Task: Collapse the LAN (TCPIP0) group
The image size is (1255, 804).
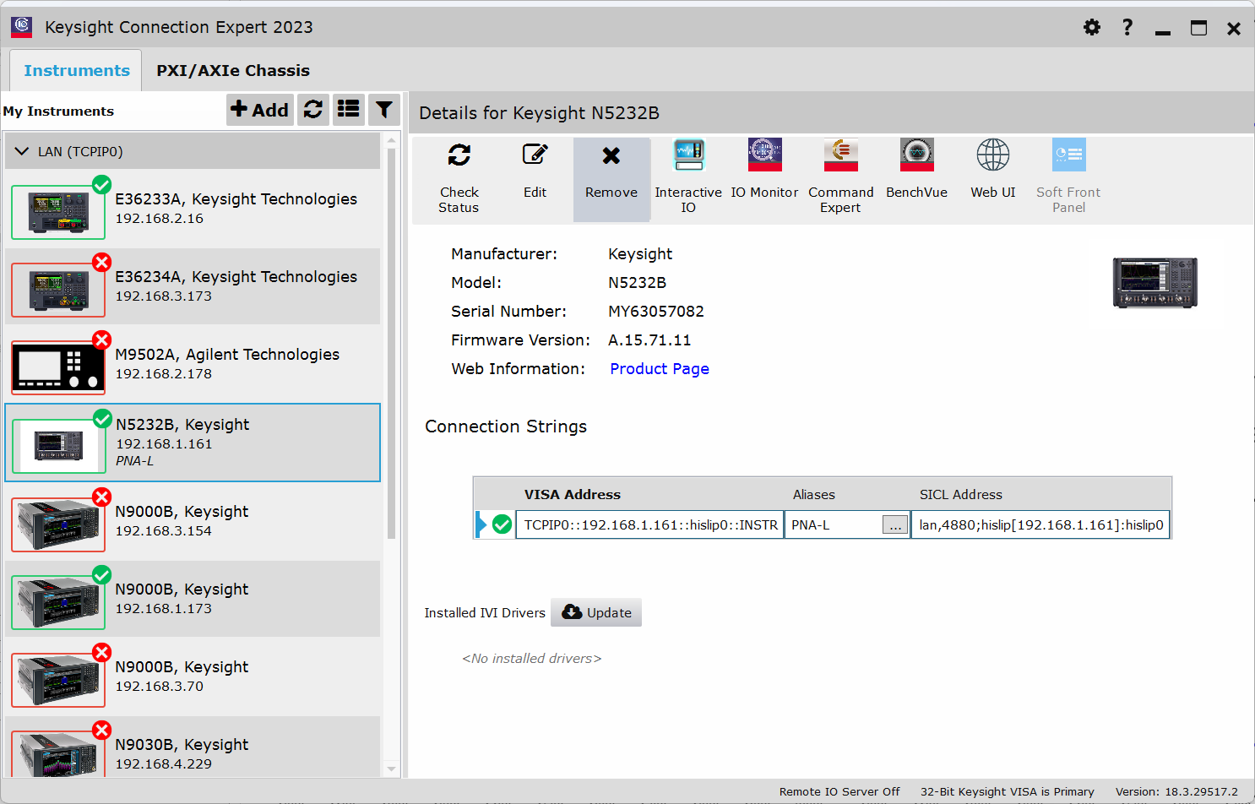Action: 22,151
